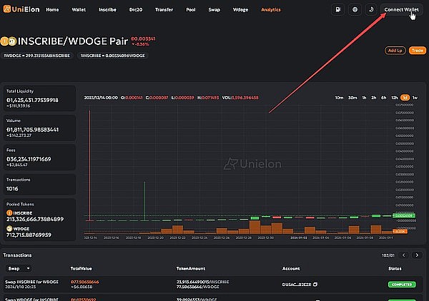Click the UniElon logo icon
The height and width of the screenshot is (301, 429).
[8, 10]
